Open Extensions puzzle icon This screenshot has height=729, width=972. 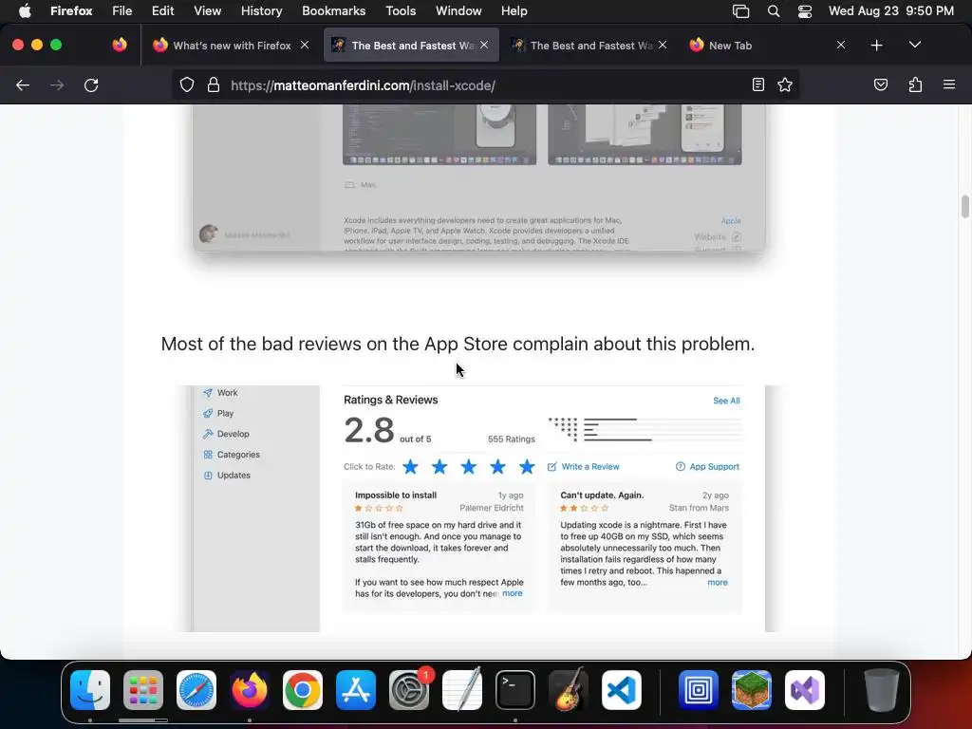point(915,84)
